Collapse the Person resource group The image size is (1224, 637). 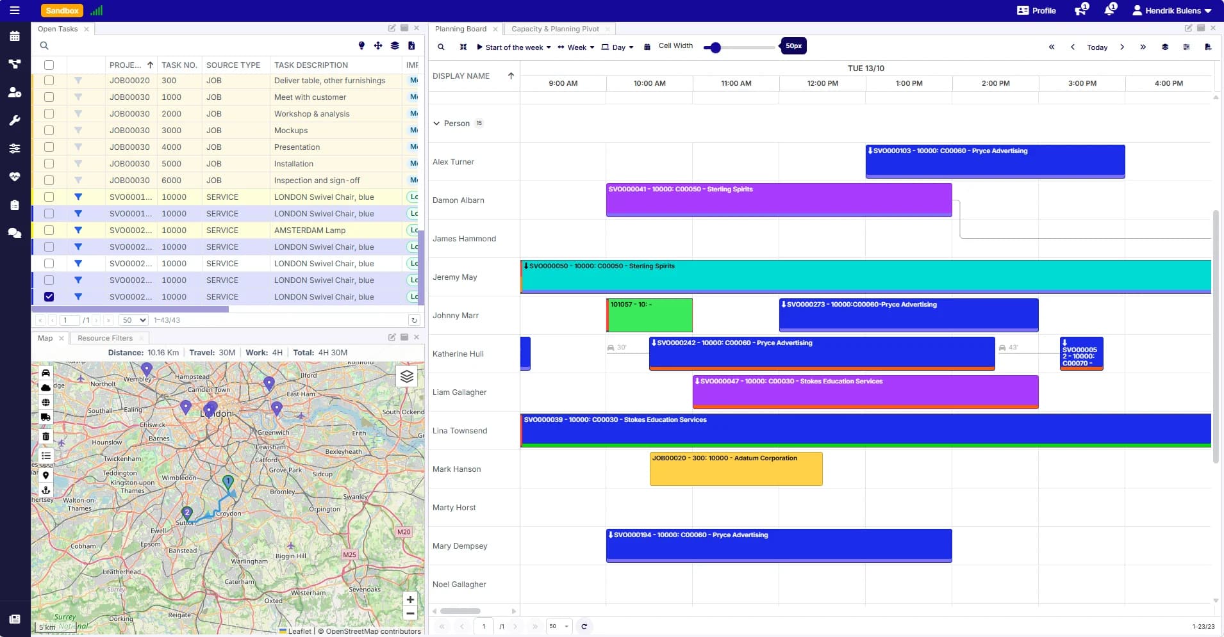point(436,124)
